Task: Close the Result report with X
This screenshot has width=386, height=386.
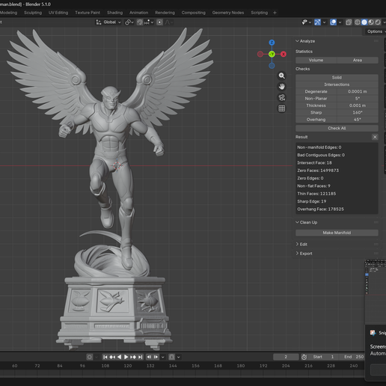Action: [375, 137]
